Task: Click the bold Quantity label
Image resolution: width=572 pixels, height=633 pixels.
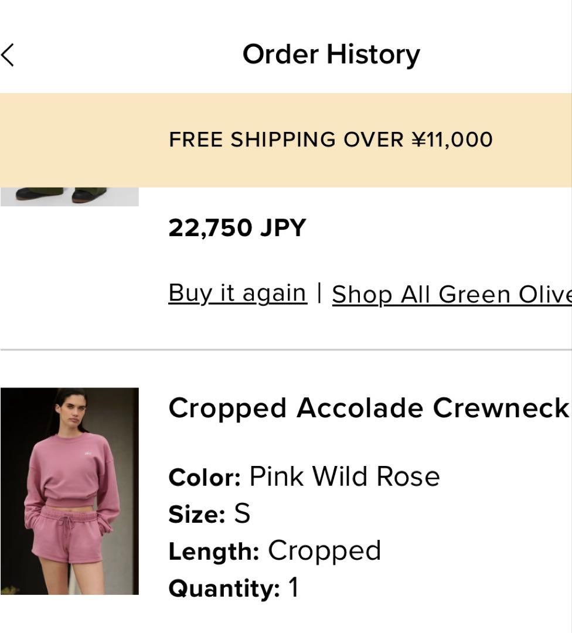Action: click(224, 588)
